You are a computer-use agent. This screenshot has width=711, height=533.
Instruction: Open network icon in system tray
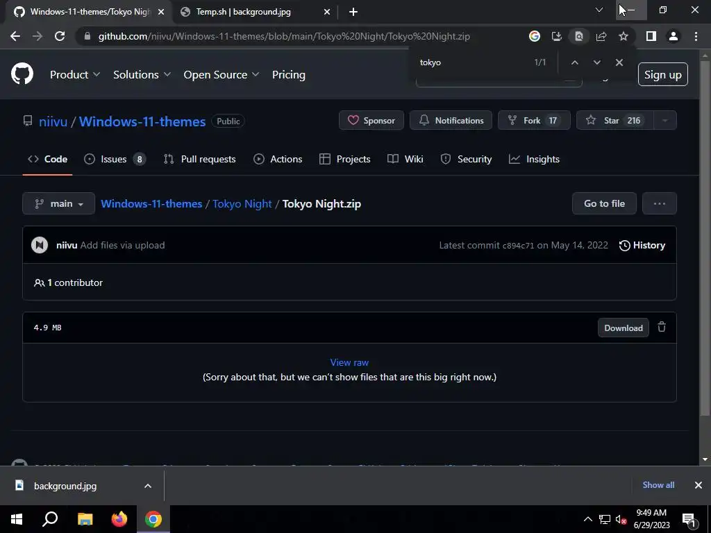(605, 519)
